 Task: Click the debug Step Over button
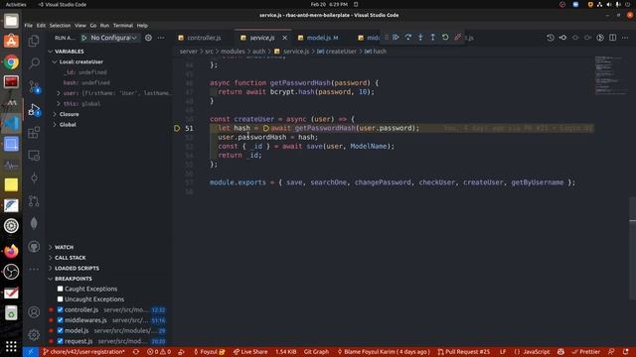(x=408, y=38)
